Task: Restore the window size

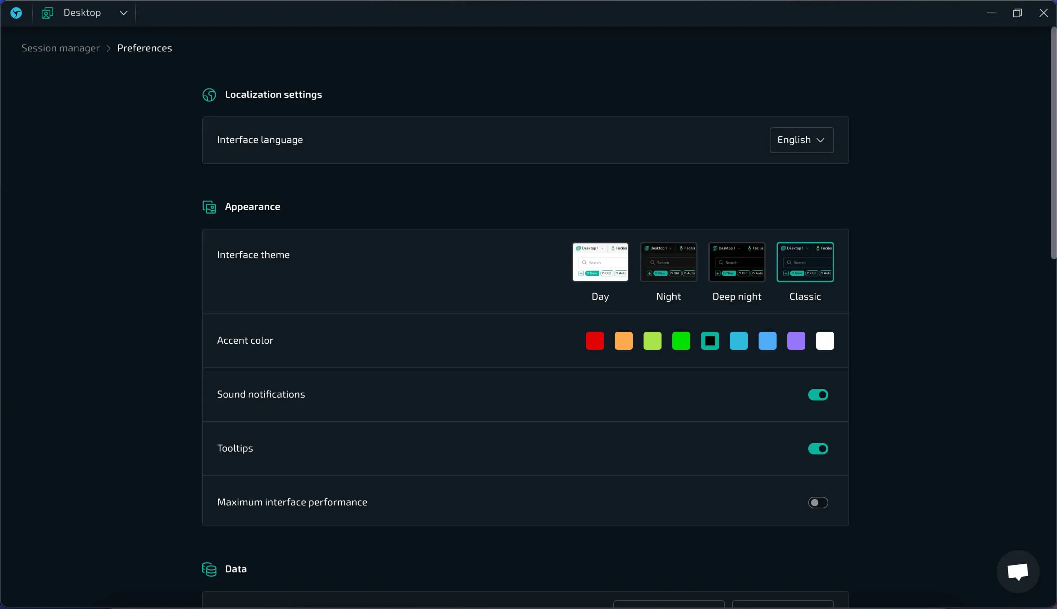Action: (1017, 13)
